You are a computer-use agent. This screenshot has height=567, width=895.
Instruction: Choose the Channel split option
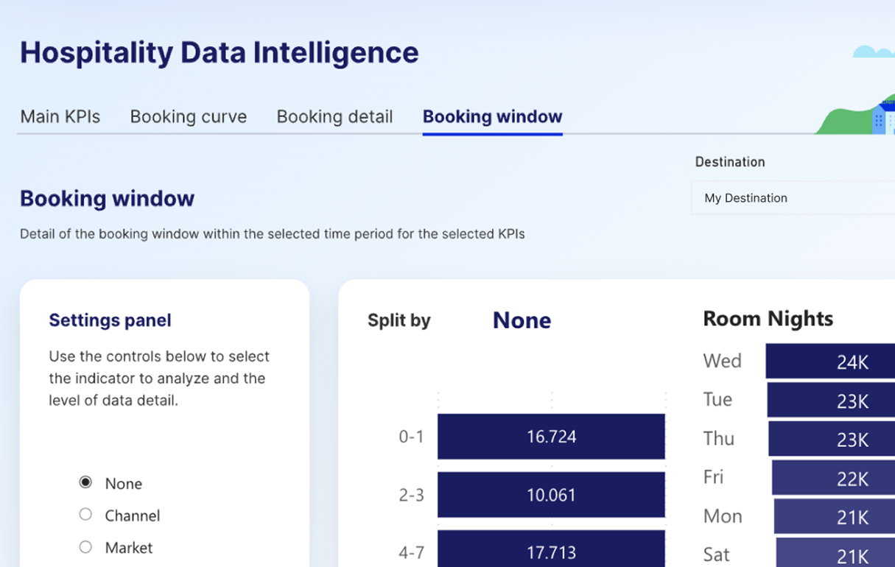(86, 515)
